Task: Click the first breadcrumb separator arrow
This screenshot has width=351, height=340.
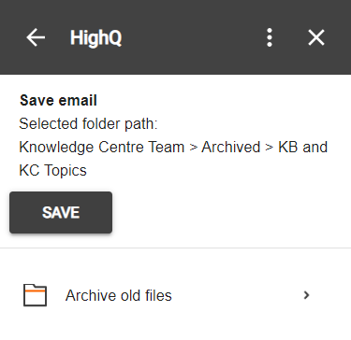Action: point(194,148)
